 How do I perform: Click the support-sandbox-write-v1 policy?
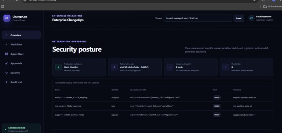[x=244, y=115]
